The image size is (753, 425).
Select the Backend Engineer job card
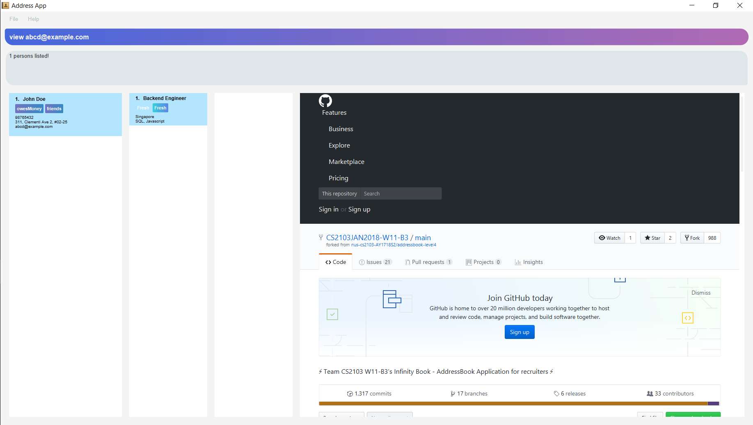pos(168,109)
